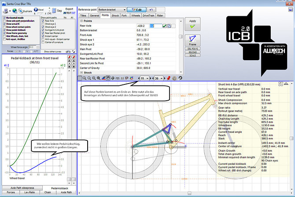Click the third magnifier zoom icon
This screenshot has width=295, height=197.
point(94,78)
